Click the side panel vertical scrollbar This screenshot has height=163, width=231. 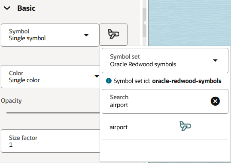point(145,23)
